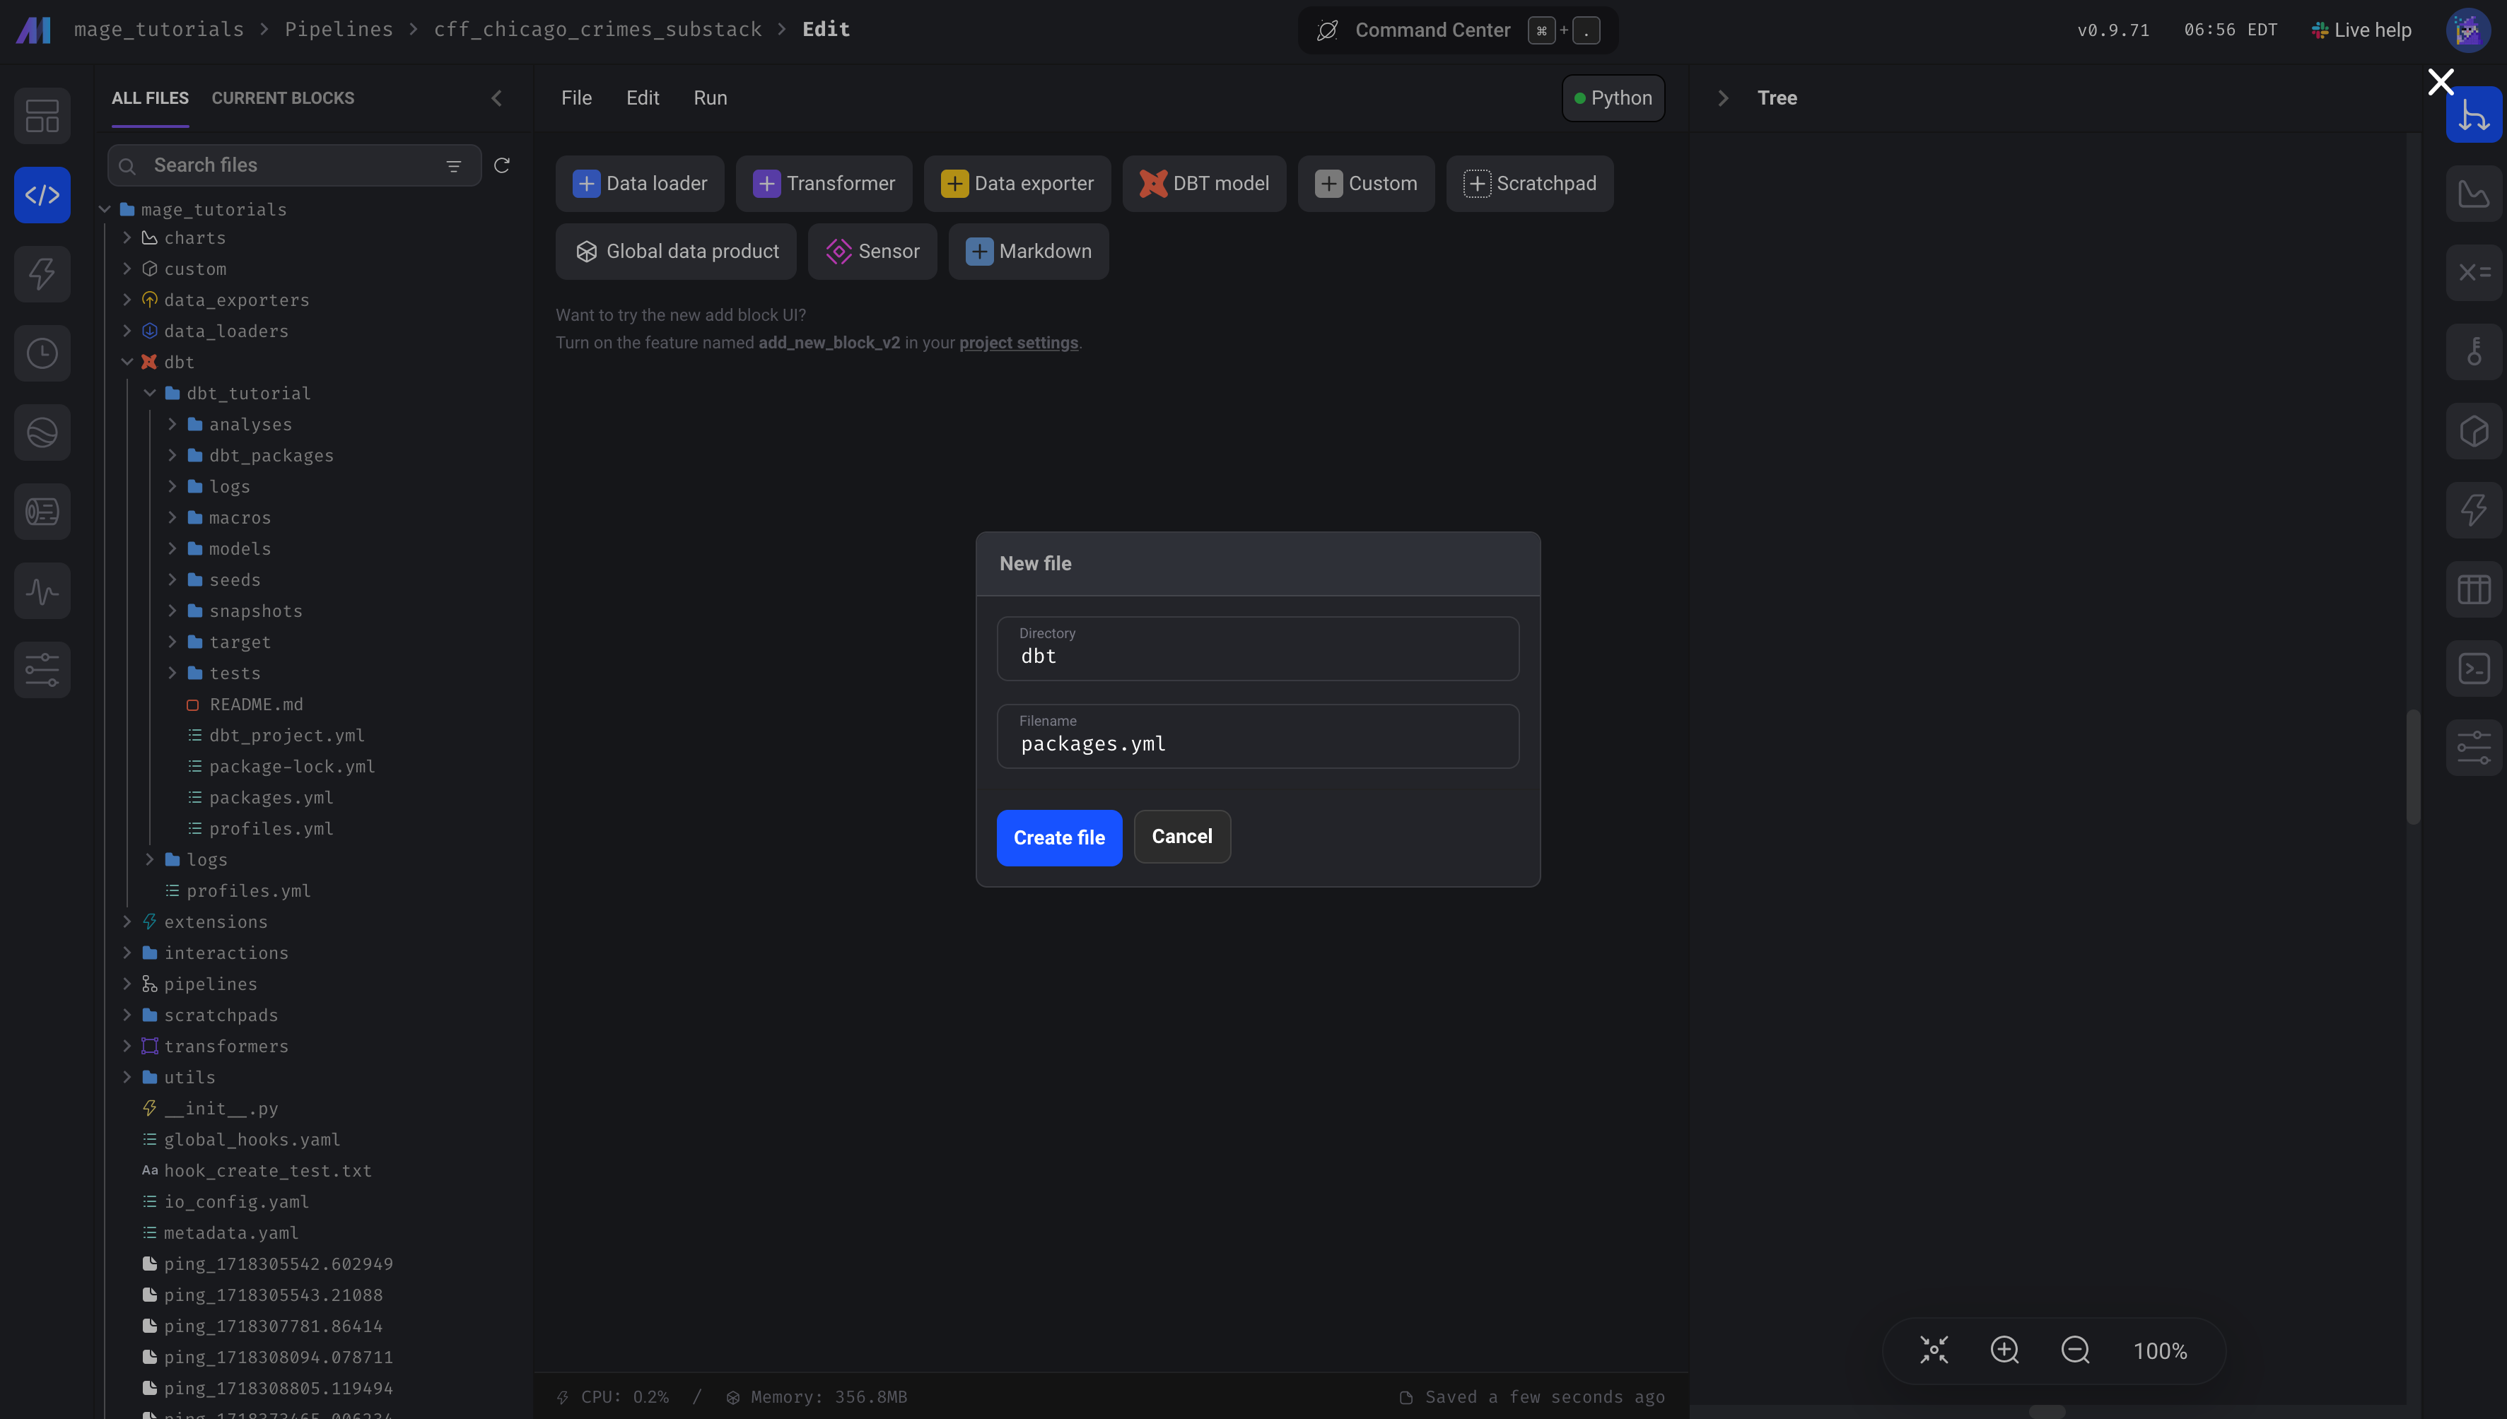This screenshot has height=1419, width=2507.
Task: Open the triggers lightning icon in left sidebar
Action: click(42, 274)
